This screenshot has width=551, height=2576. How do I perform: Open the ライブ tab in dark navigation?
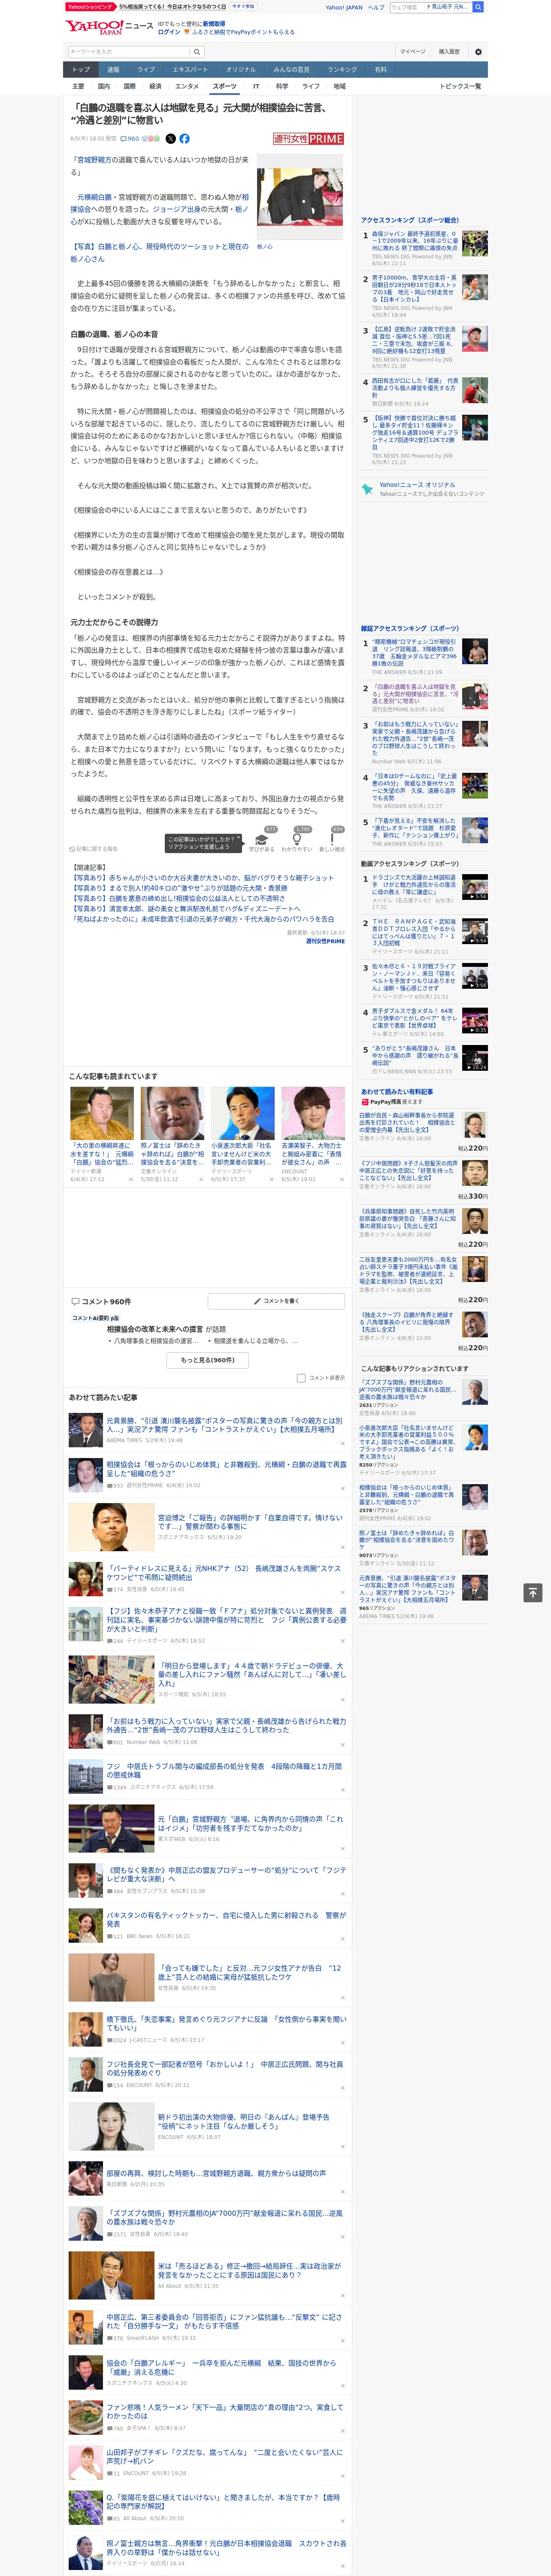click(146, 70)
